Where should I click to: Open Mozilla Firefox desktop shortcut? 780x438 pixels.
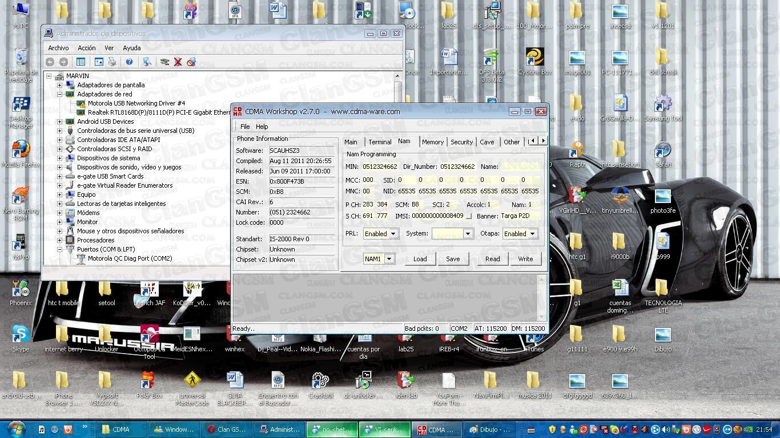pyautogui.click(x=21, y=153)
